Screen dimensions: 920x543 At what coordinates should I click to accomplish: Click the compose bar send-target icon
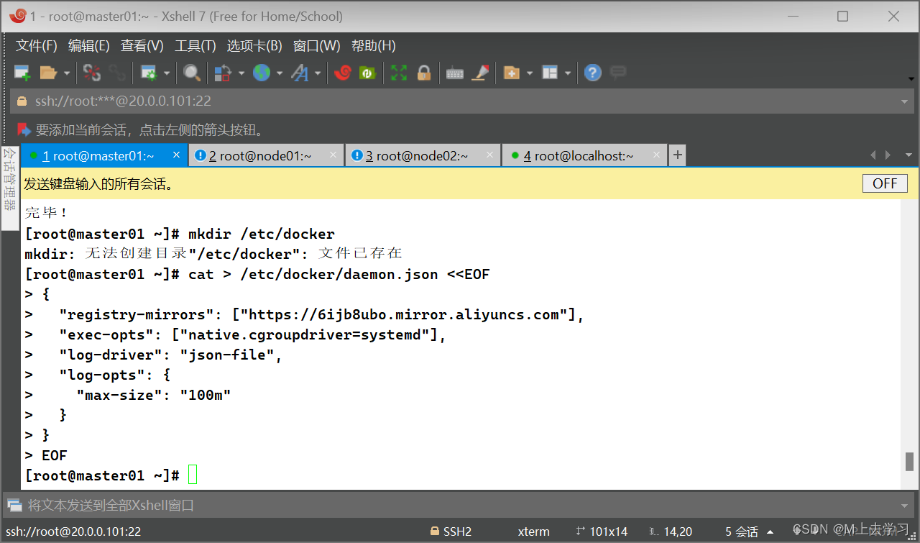pos(14,506)
